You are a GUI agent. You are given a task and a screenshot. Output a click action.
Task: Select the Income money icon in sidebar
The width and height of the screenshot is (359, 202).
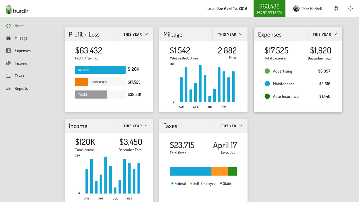(8, 63)
